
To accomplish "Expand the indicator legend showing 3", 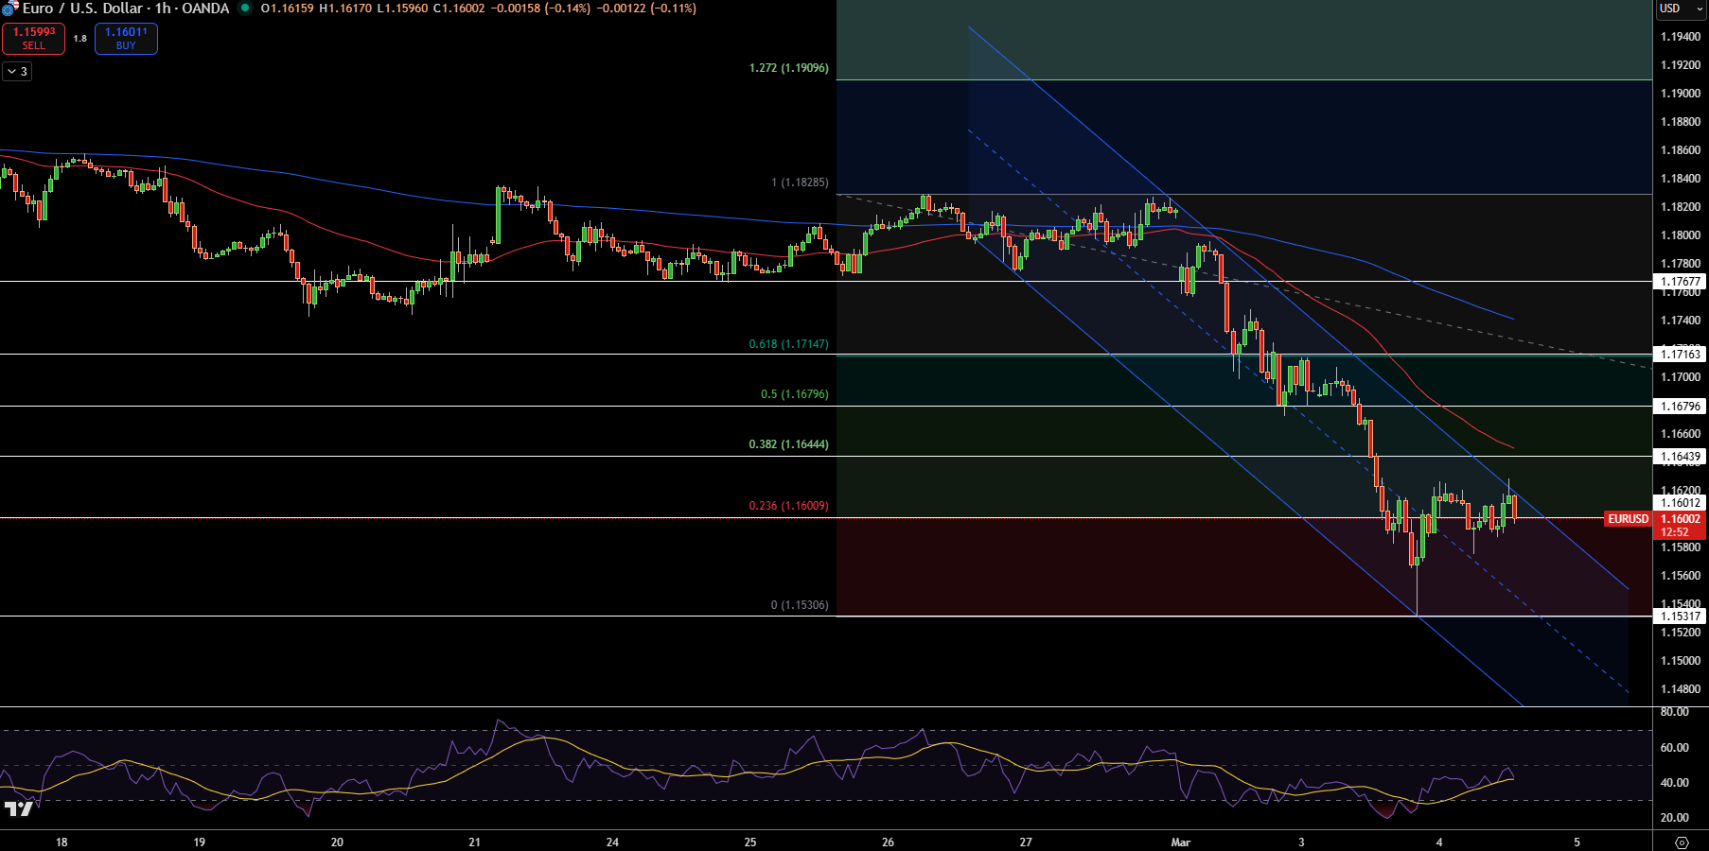I will tap(17, 71).
